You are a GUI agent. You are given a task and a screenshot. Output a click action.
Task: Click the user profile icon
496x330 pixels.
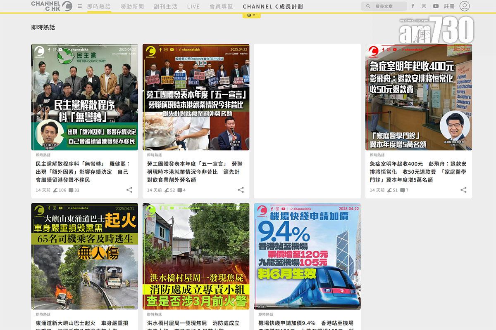coord(465,6)
